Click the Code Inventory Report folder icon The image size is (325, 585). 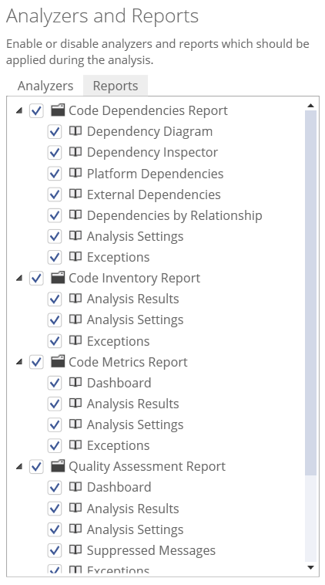click(58, 278)
